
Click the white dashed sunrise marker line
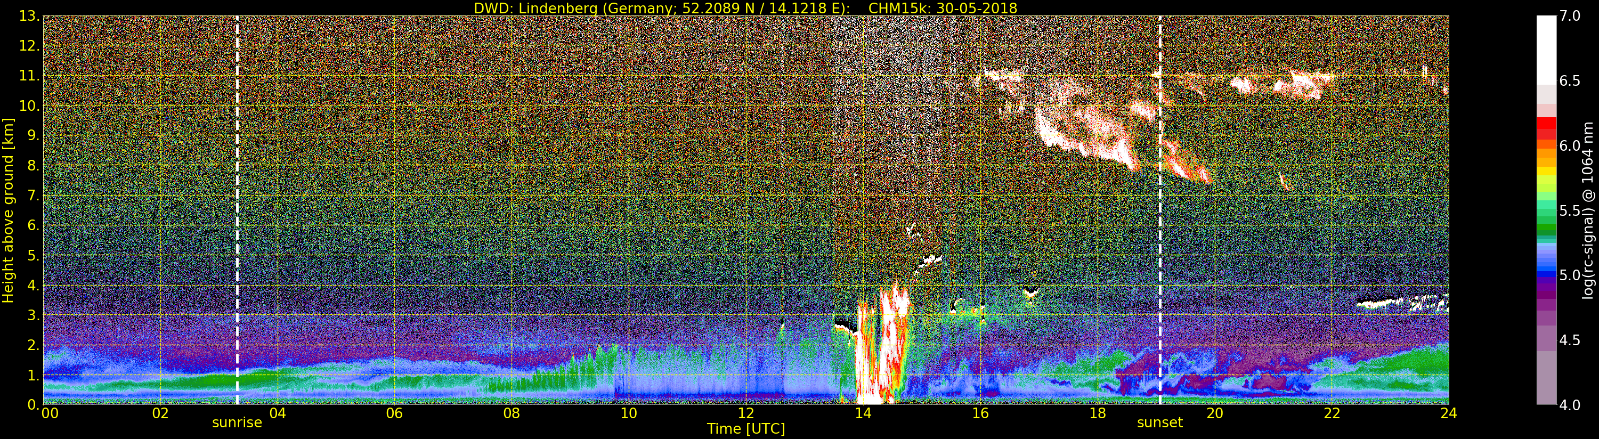(x=237, y=210)
